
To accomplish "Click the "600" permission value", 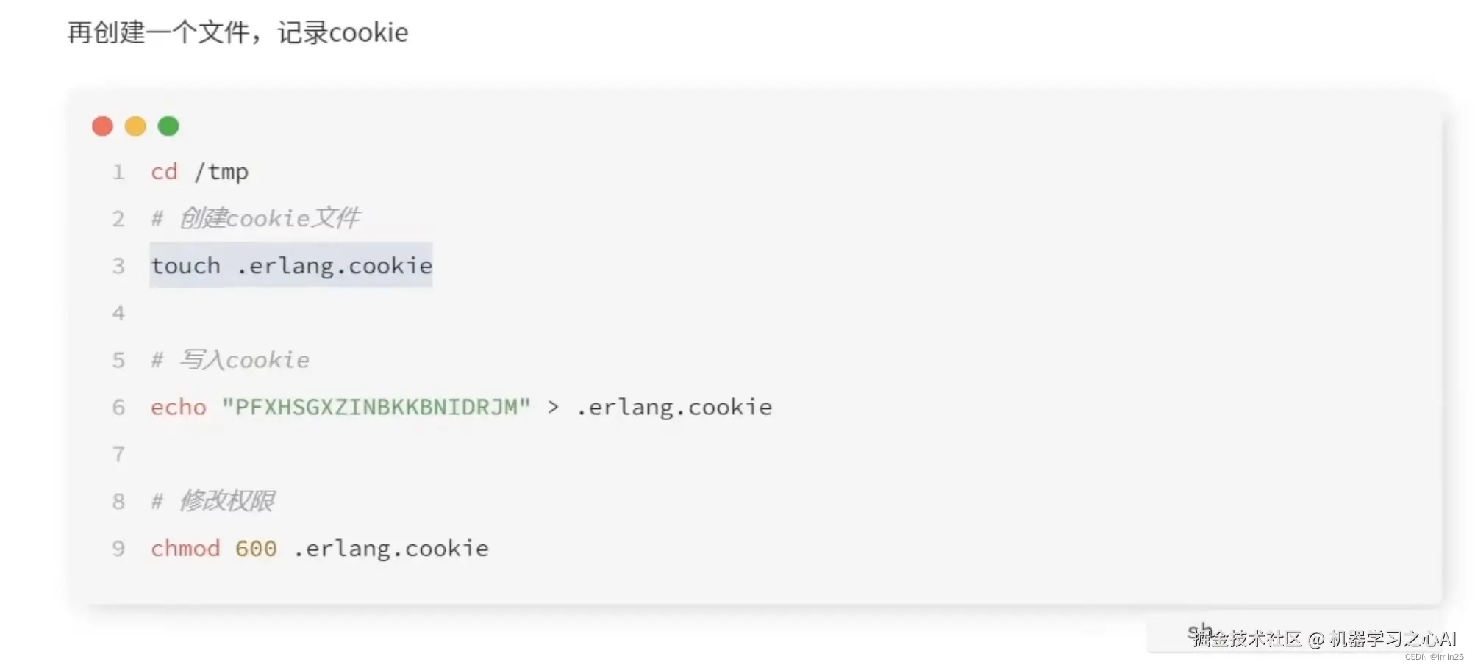I will coord(256,549).
